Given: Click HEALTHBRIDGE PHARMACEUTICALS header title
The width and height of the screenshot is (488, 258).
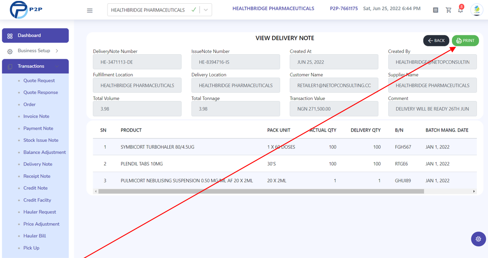Looking at the screenshot, I should click(273, 8).
